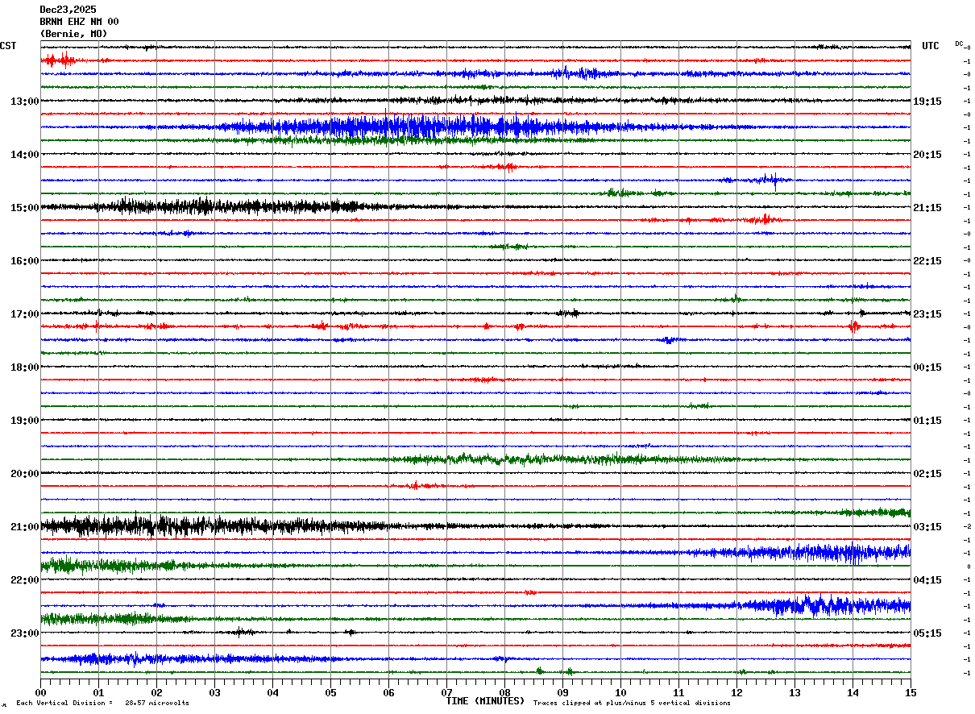Click the CST timezone label

8,46
